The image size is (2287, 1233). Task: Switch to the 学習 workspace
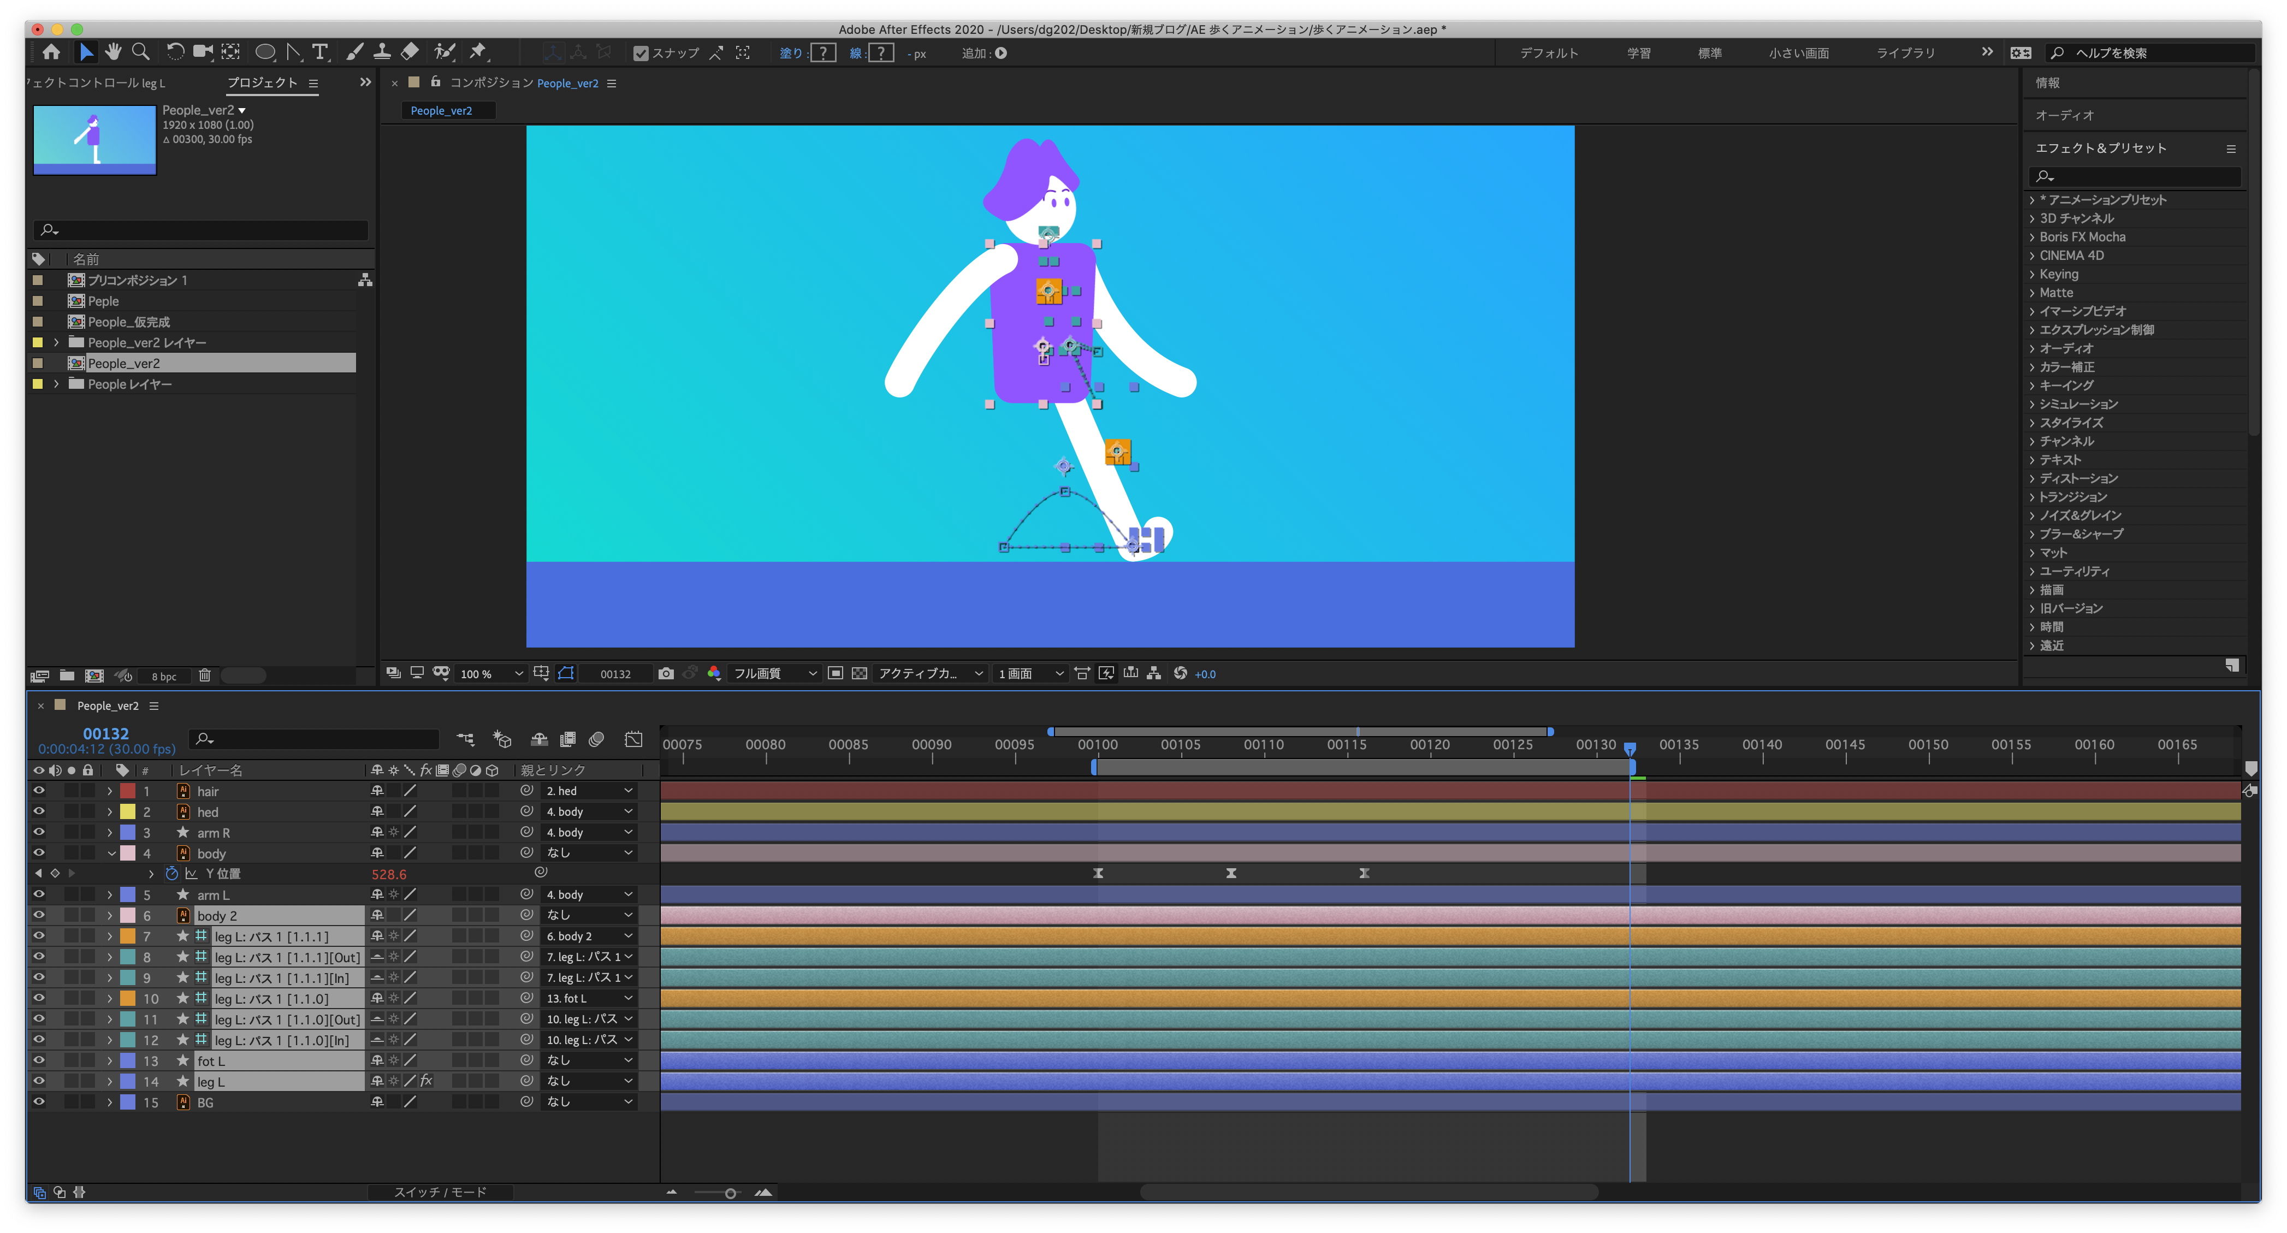[1639, 54]
